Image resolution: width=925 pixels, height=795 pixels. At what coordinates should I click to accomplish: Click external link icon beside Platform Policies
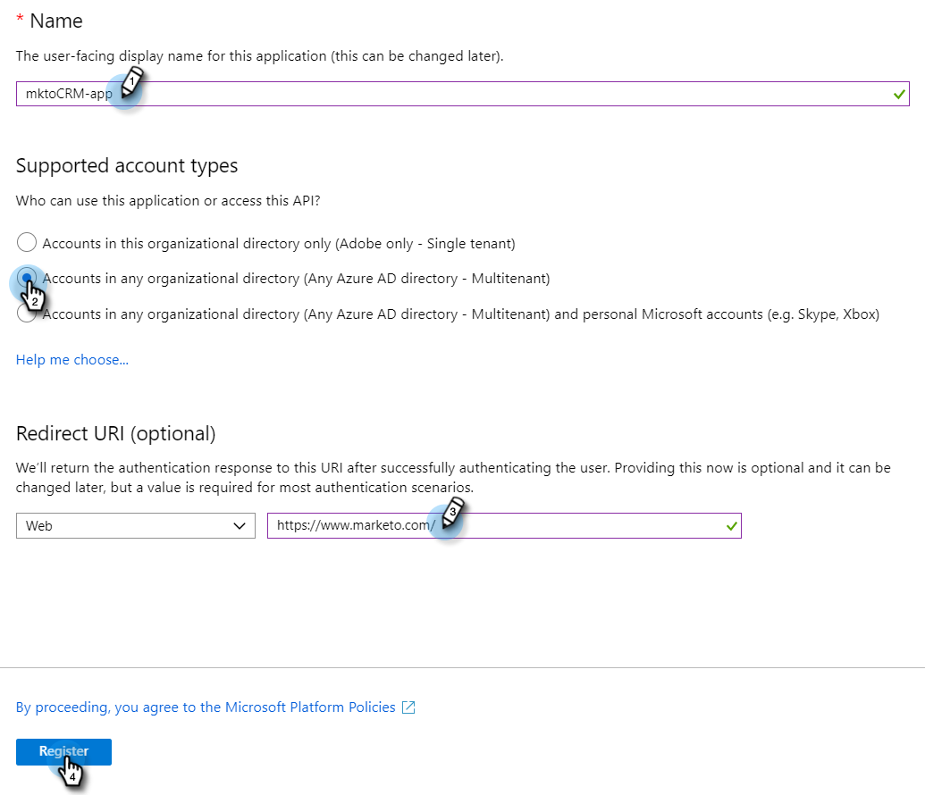(408, 707)
